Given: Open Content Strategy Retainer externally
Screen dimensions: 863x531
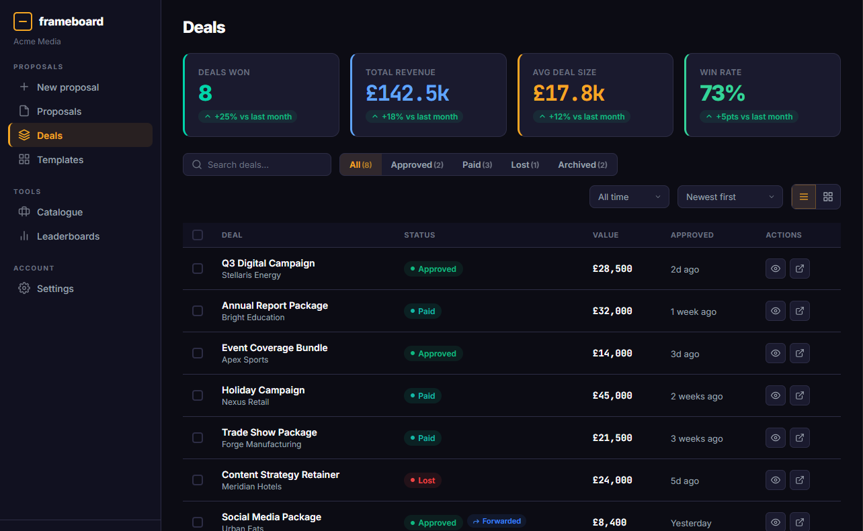Looking at the screenshot, I should (x=800, y=480).
